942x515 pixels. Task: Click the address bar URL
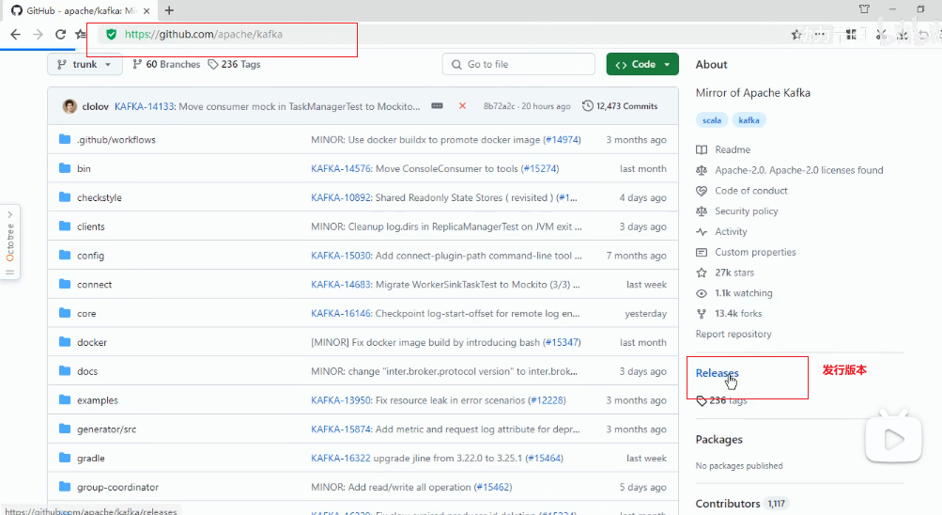(204, 34)
